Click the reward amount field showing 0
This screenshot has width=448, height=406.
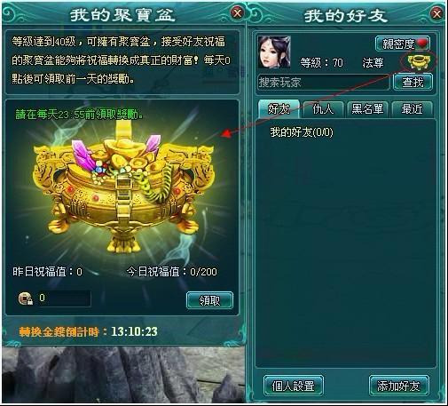click(x=63, y=298)
